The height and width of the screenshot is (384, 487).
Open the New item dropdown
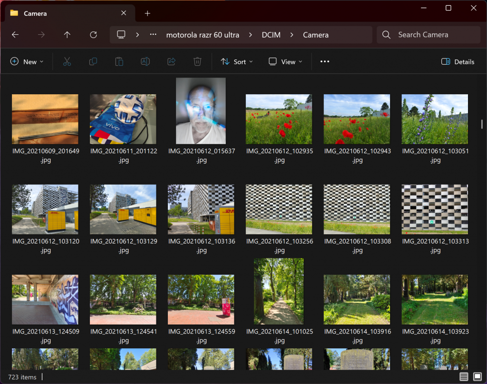(x=27, y=61)
